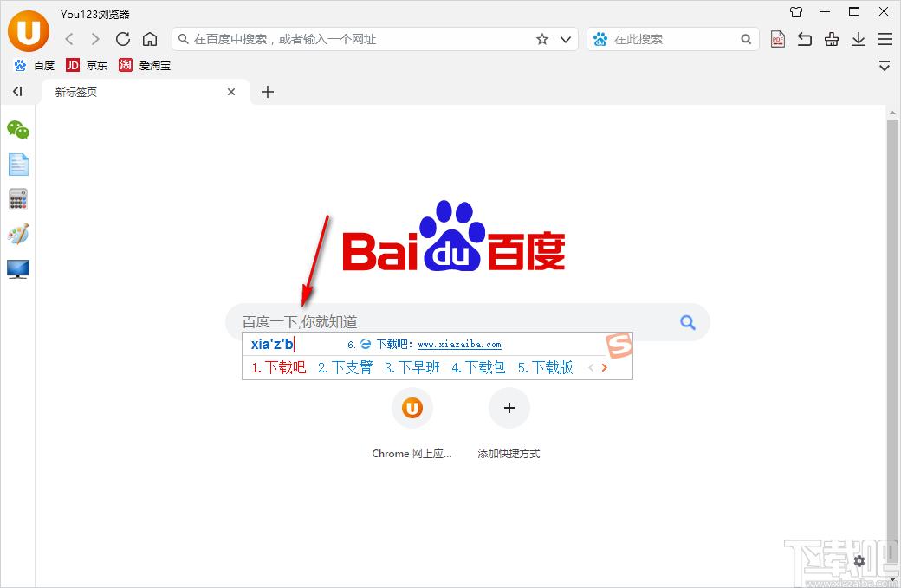This screenshot has width=901, height=588.
Task: Click the Baidu logo image
Action: [x=454, y=236]
